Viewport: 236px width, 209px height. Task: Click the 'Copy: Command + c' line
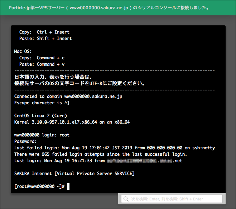pos(42,58)
